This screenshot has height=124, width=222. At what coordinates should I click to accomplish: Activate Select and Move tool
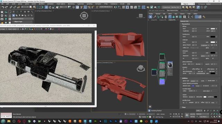(46, 7)
